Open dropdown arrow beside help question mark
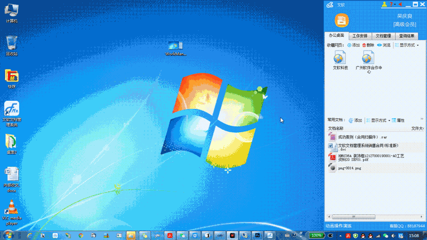The width and height of the screenshot is (427, 240). [x=395, y=4]
